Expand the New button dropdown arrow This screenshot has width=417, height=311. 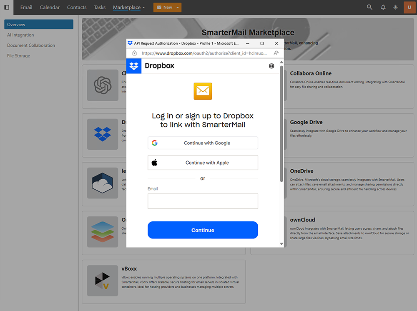tap(178, 8)
